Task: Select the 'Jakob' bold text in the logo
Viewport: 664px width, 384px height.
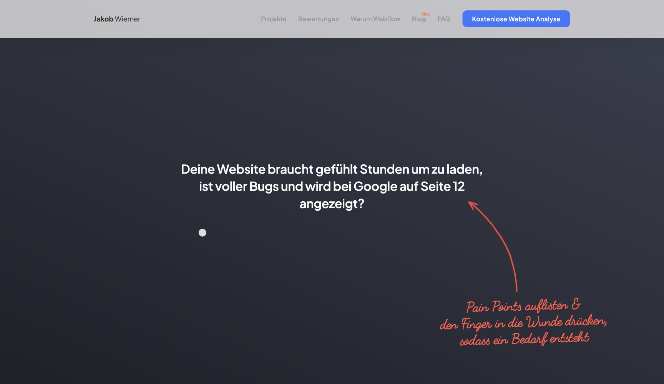Action: click(103, 19)
